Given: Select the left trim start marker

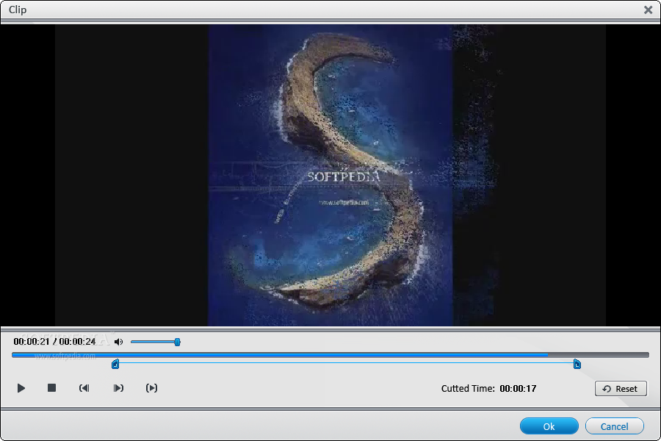Looking at the screenshot, I should click(115, 365).
